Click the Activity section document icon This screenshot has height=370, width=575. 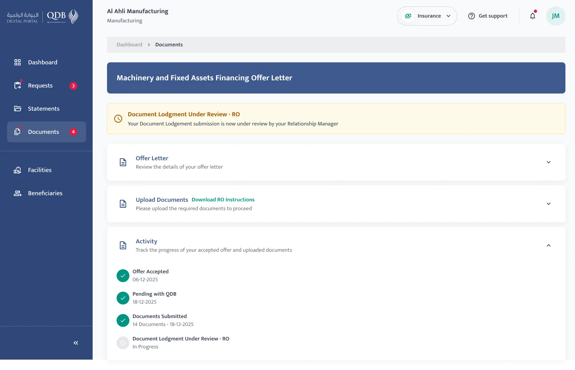[123, 245]
